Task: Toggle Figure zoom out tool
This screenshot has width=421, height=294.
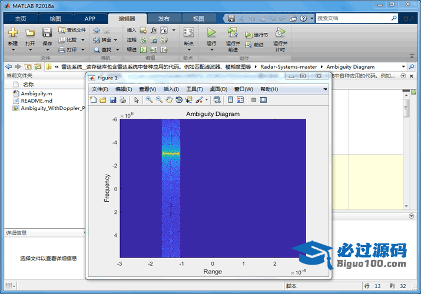Action: point(159,100)
